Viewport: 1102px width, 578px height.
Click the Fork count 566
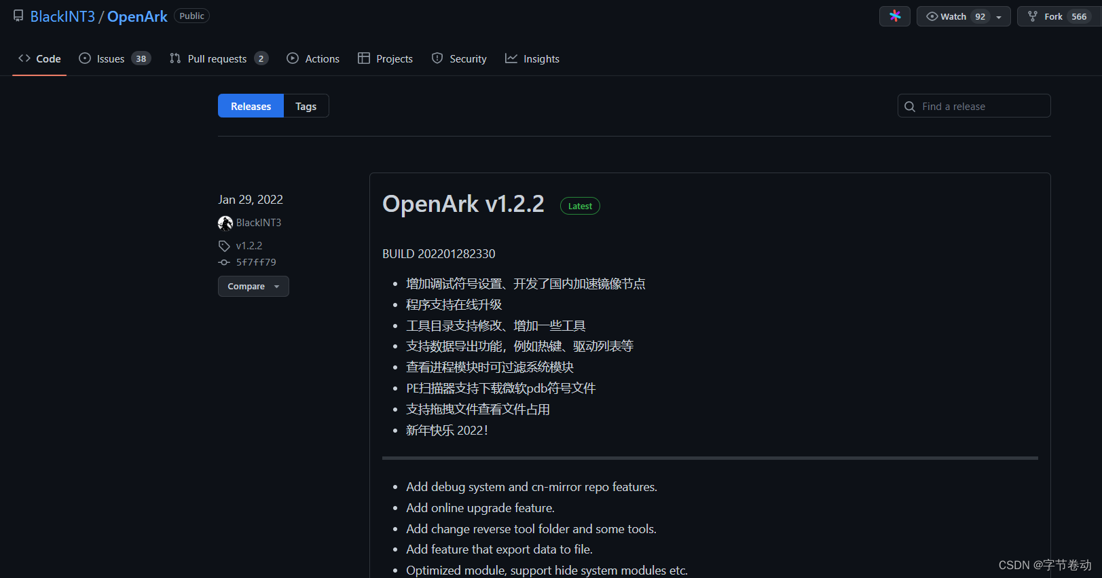click(x=1079, y=16)
